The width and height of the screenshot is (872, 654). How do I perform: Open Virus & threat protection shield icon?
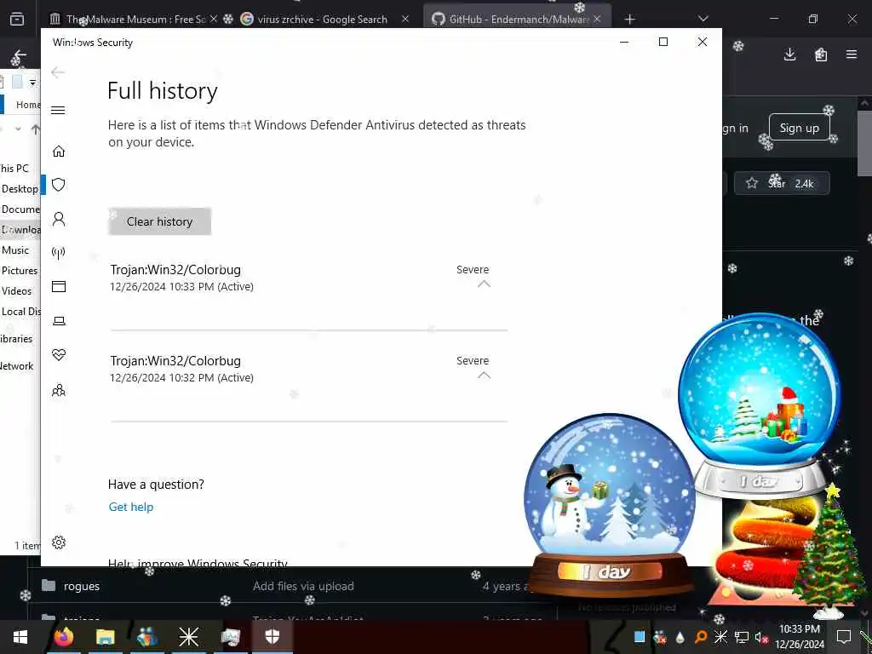click(59, 185)
